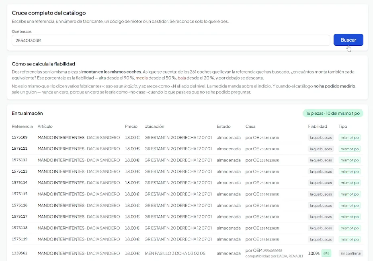Click the Casa column header

tap(250, 126)
